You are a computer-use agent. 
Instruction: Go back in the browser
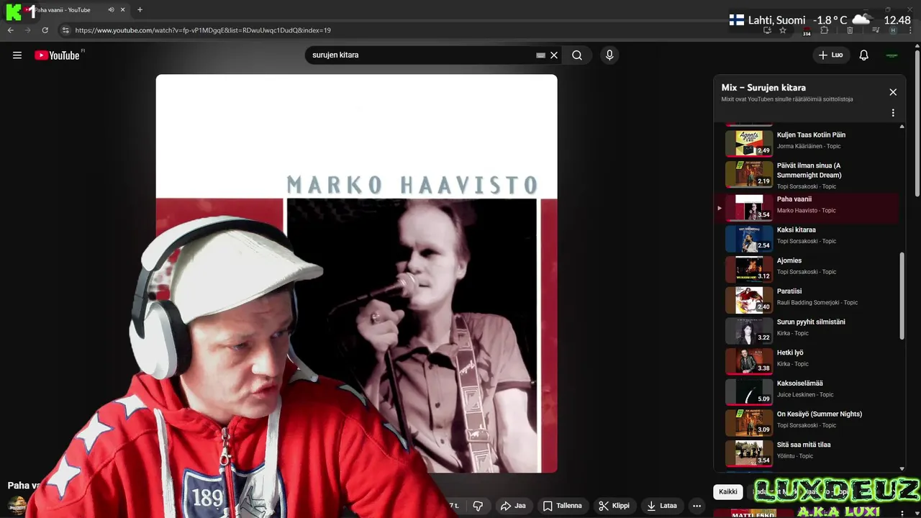10,30
